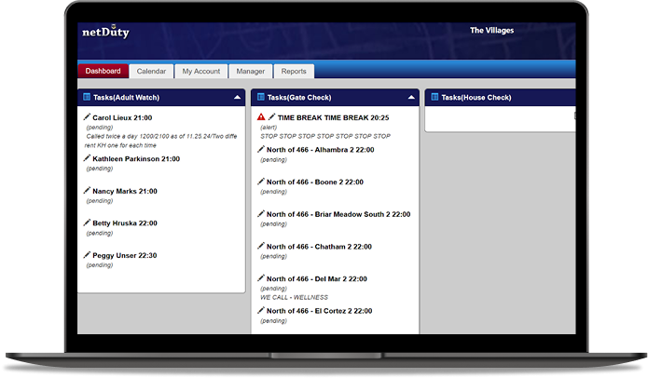Open TIME BREAK TIME BREAK 20:25 task
The height and width of the screenshot is (378, 648).
333,117
